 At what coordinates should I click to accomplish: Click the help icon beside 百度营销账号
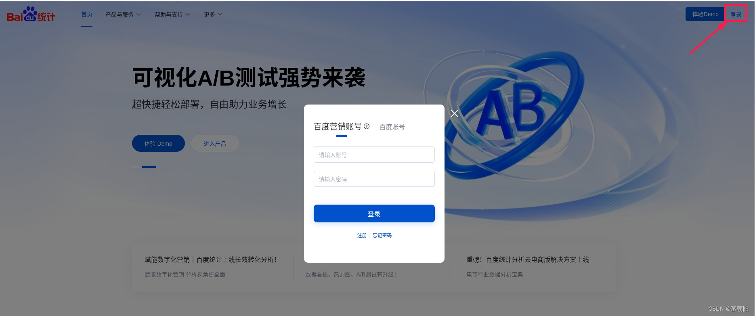click(367, 126)
